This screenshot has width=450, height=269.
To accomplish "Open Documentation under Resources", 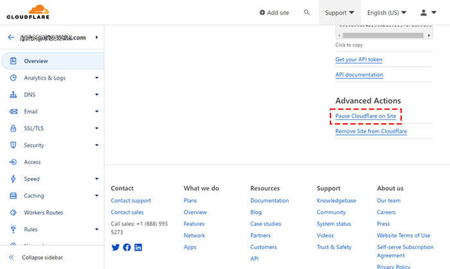I will click(269, 200).
